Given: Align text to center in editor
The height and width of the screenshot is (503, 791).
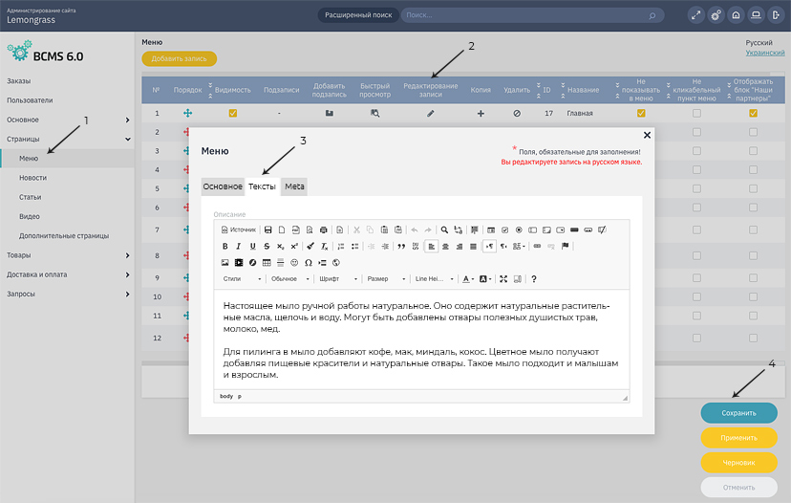Looking at the screenshot, I should point(445,247).
